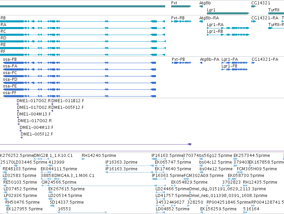Click EST EK267615.5prime

tap(66, 189)
